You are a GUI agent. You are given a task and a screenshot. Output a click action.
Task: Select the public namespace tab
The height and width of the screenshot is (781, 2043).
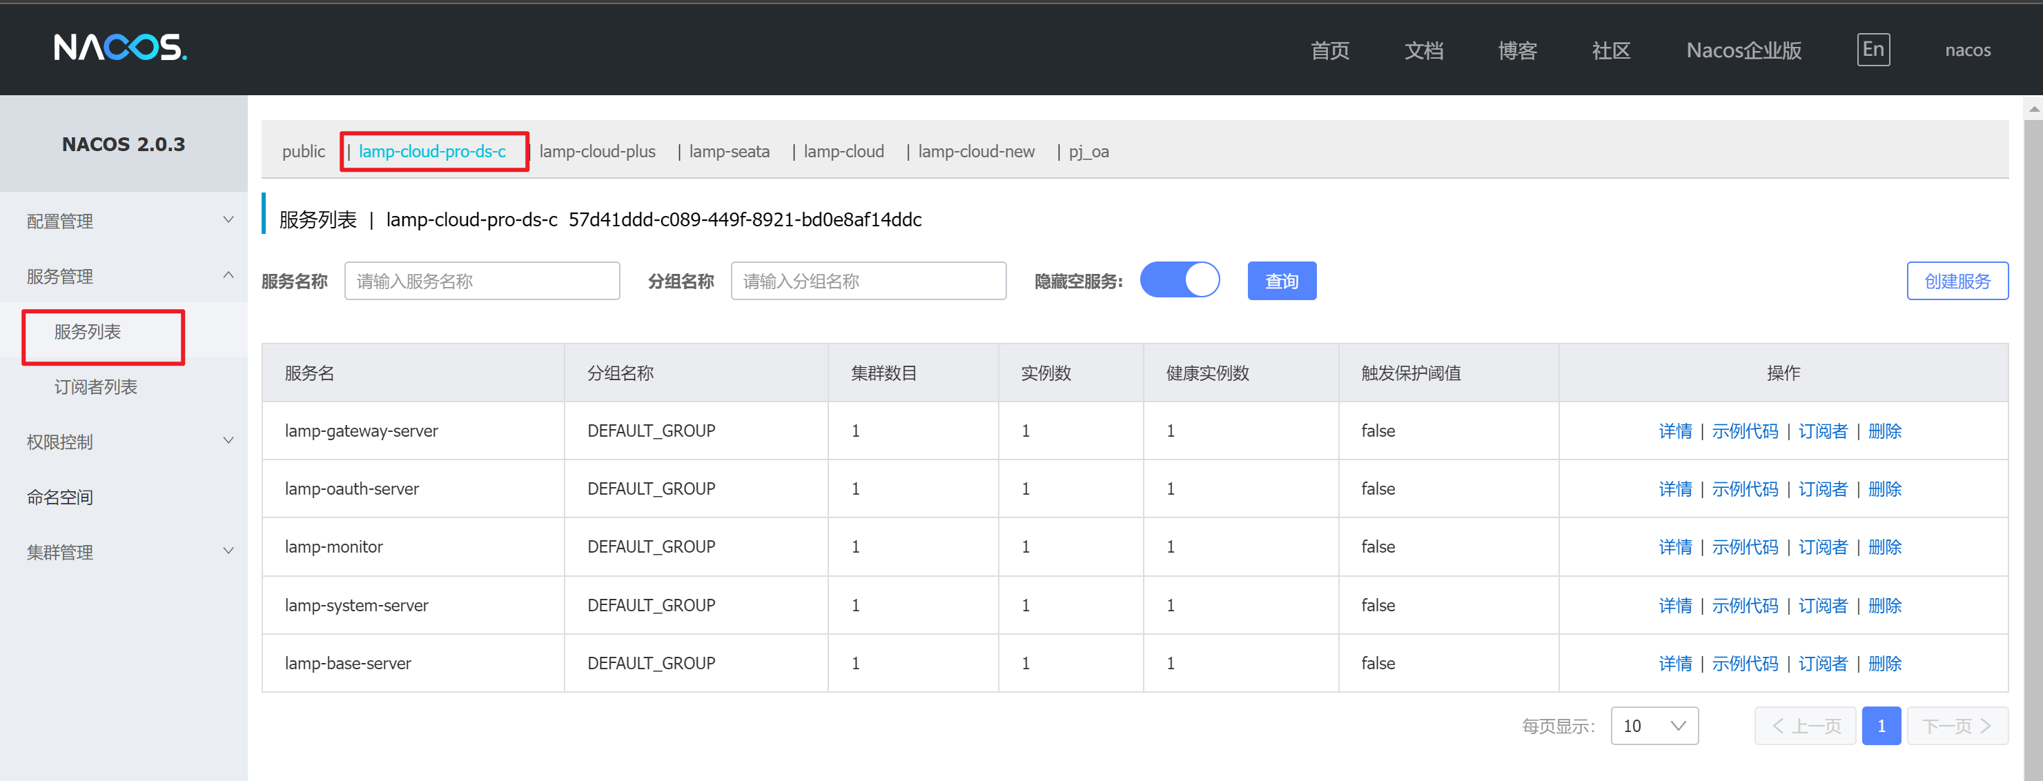tap(303, 152)
